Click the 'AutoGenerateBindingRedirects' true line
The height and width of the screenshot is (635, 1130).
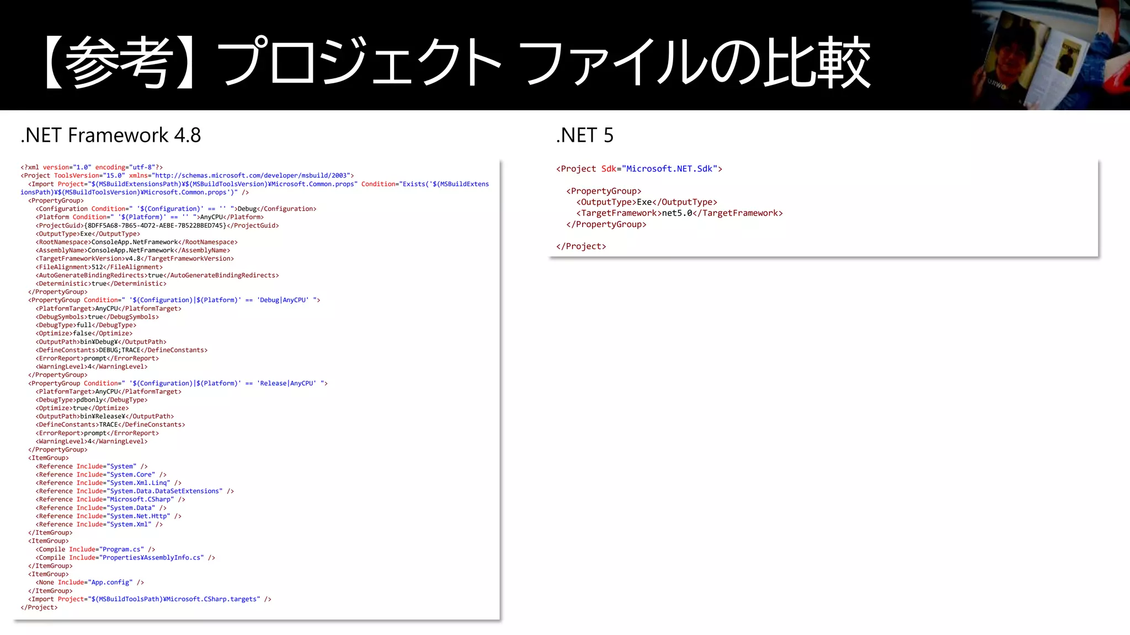pyautogui.click(x=157, y=275)
